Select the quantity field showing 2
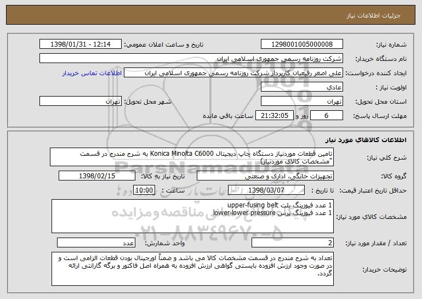This screenshot has width=422, height=299. 293,242
